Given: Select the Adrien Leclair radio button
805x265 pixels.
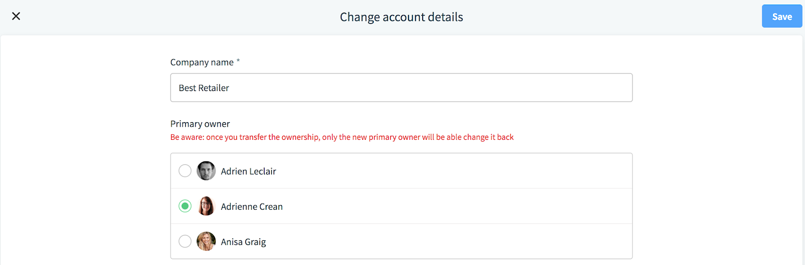Looking at the screenshot, I should coord(185,171).
